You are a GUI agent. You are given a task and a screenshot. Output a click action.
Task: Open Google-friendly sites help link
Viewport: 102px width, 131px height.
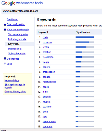coord(15,92)
